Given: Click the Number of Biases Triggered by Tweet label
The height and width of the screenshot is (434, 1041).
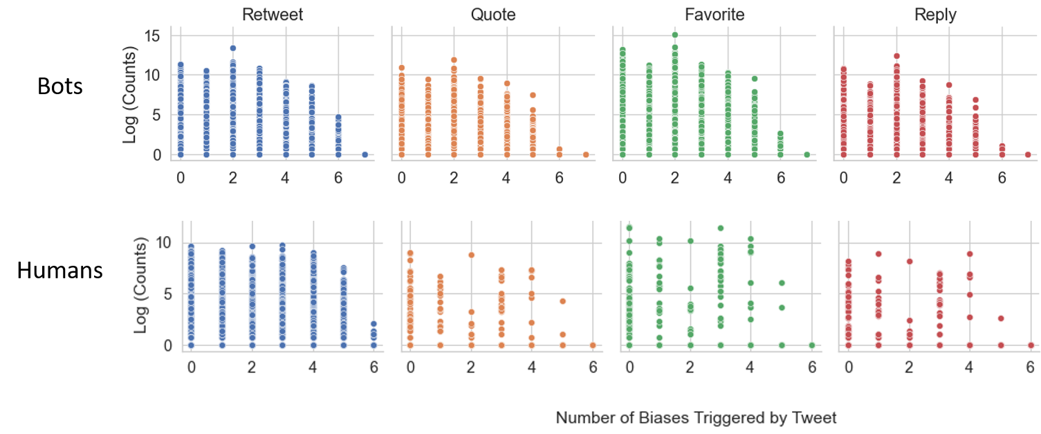Looking at the screenshot, I should [697, 418].
